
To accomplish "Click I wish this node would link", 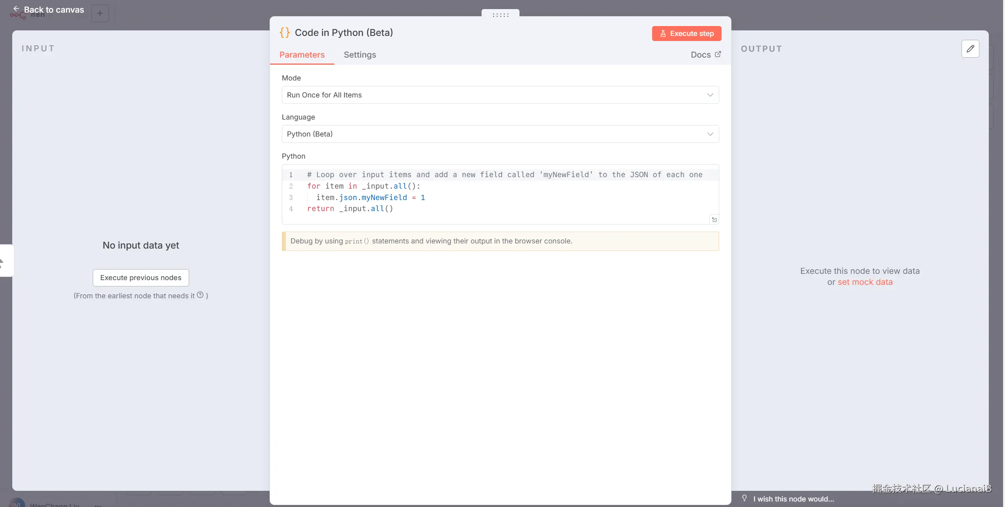I will pyautogui.click(x=793, y=499).
